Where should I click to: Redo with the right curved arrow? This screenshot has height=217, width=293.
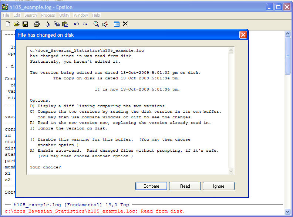click(x=85, y=24)
